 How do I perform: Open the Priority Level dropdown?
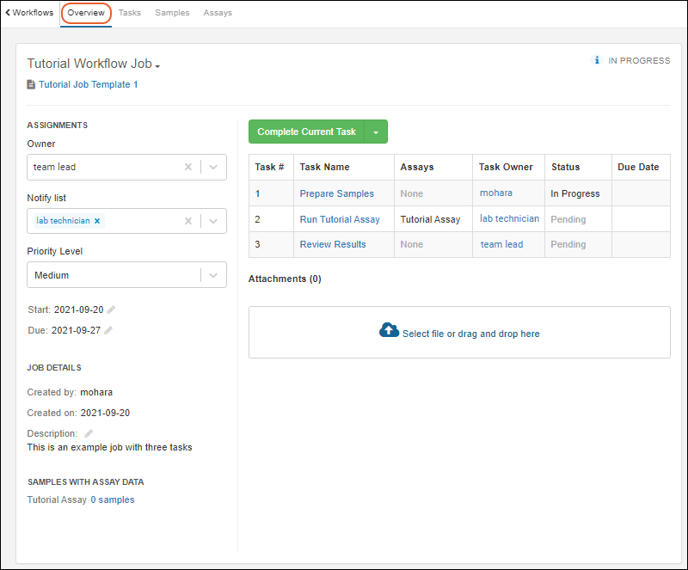tap(213, 275)
